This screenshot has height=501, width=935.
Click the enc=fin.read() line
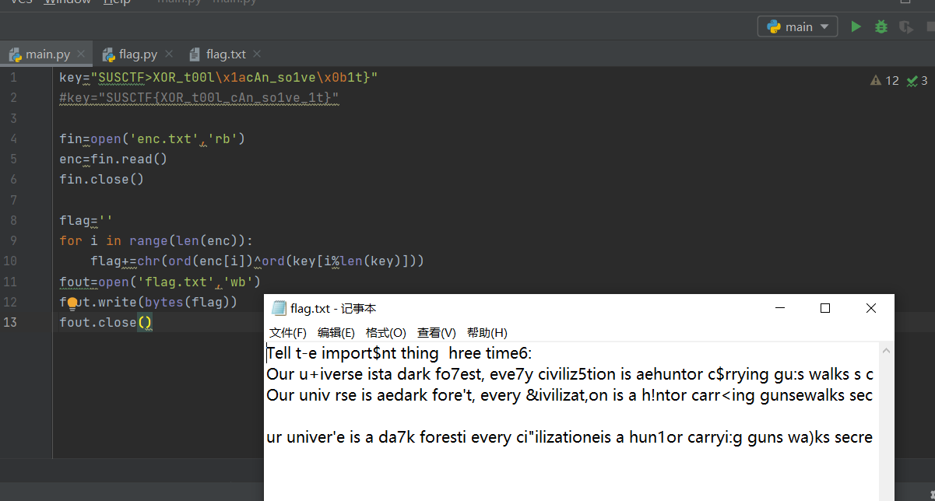[x=114, y=159]
